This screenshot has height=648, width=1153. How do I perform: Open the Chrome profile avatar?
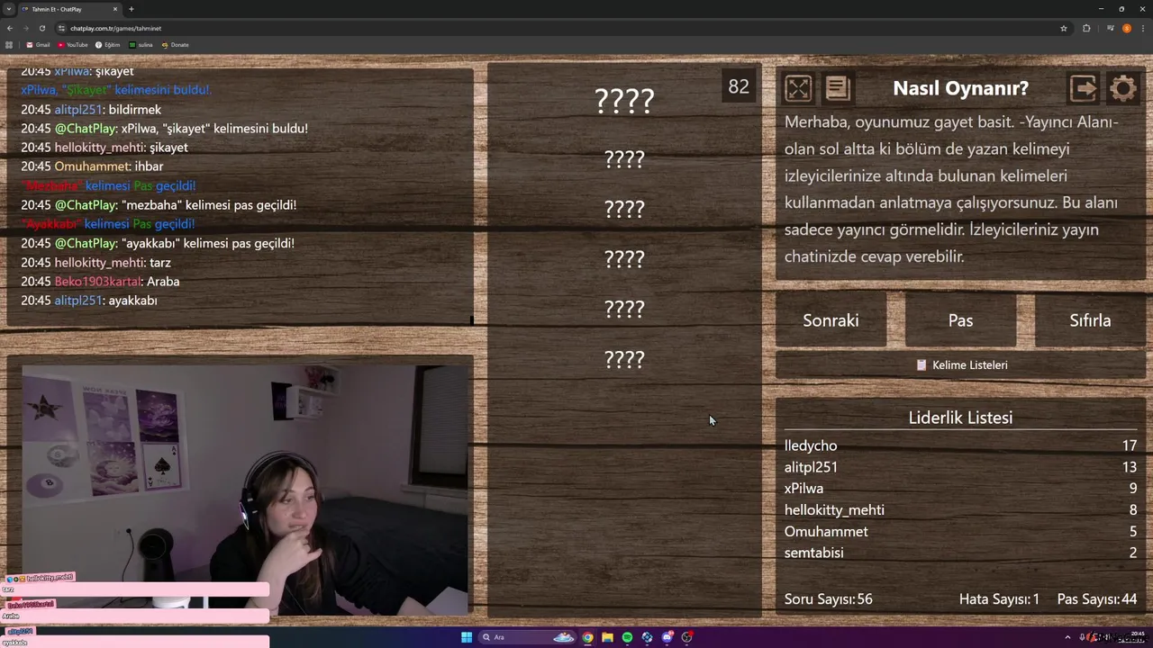coord(1126,28)
